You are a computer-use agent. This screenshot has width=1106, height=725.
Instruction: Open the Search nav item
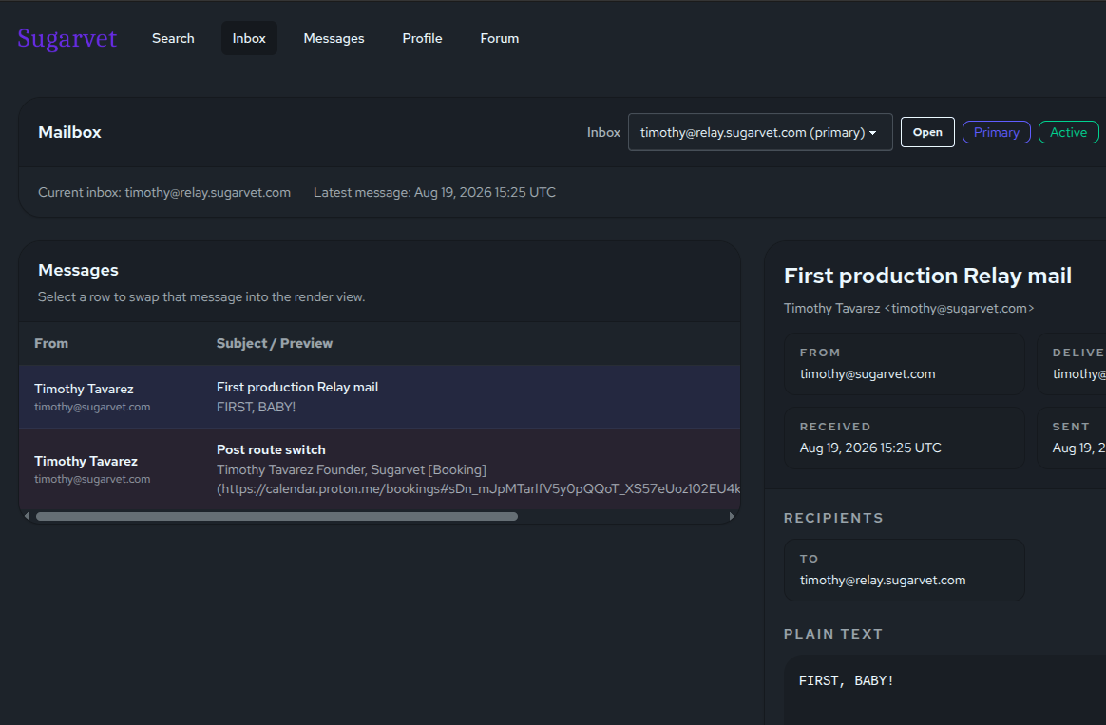coord(173,38)
